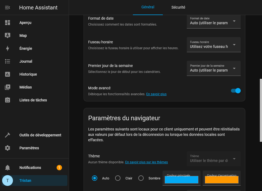Select the Clair theme radio button
This screenshot has width=262, height=191.
coord(118,178)
